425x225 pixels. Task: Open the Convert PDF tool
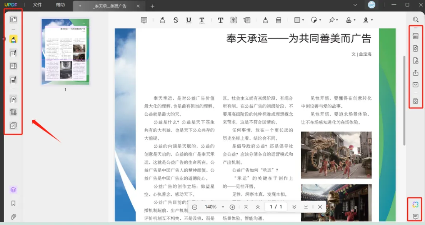point(415,48)
